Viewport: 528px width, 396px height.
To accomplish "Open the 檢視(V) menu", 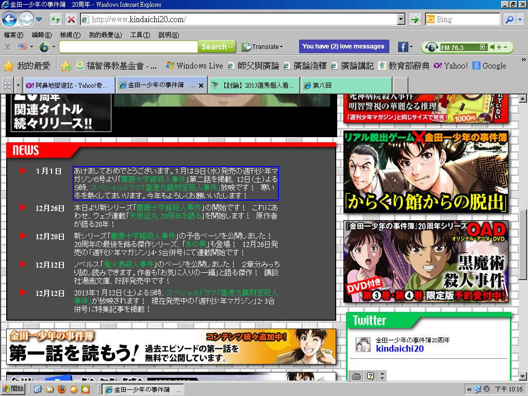I will coord(70,35).
